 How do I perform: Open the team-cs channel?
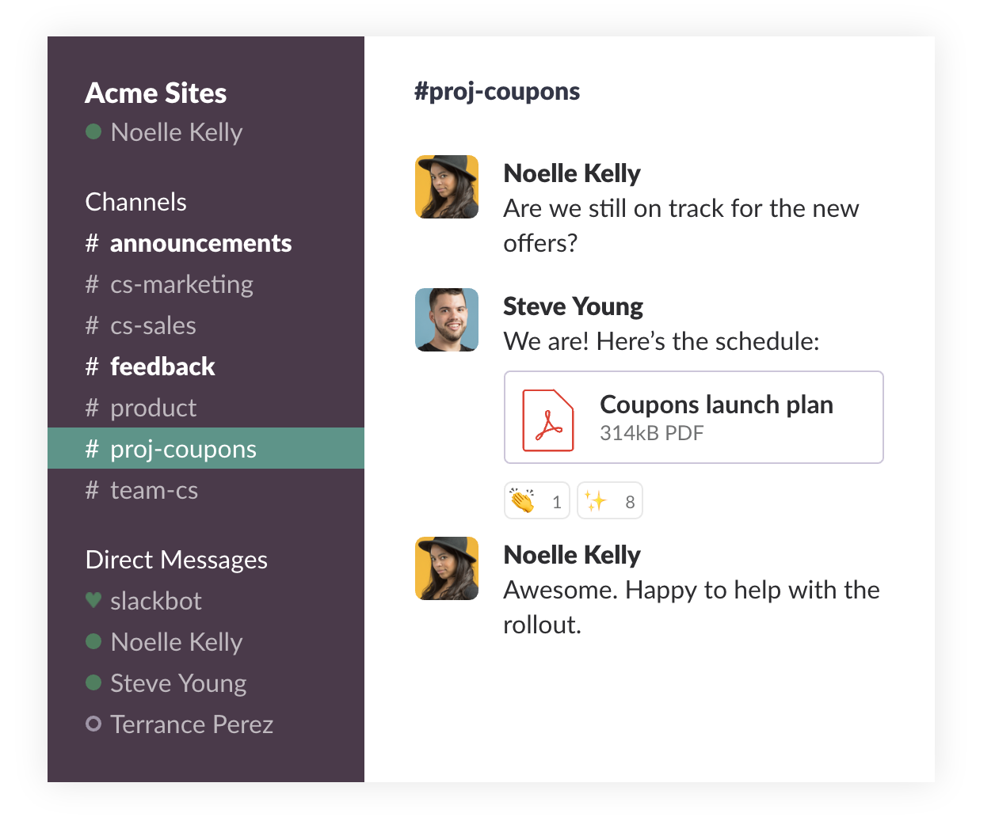(x=154, y=490)
